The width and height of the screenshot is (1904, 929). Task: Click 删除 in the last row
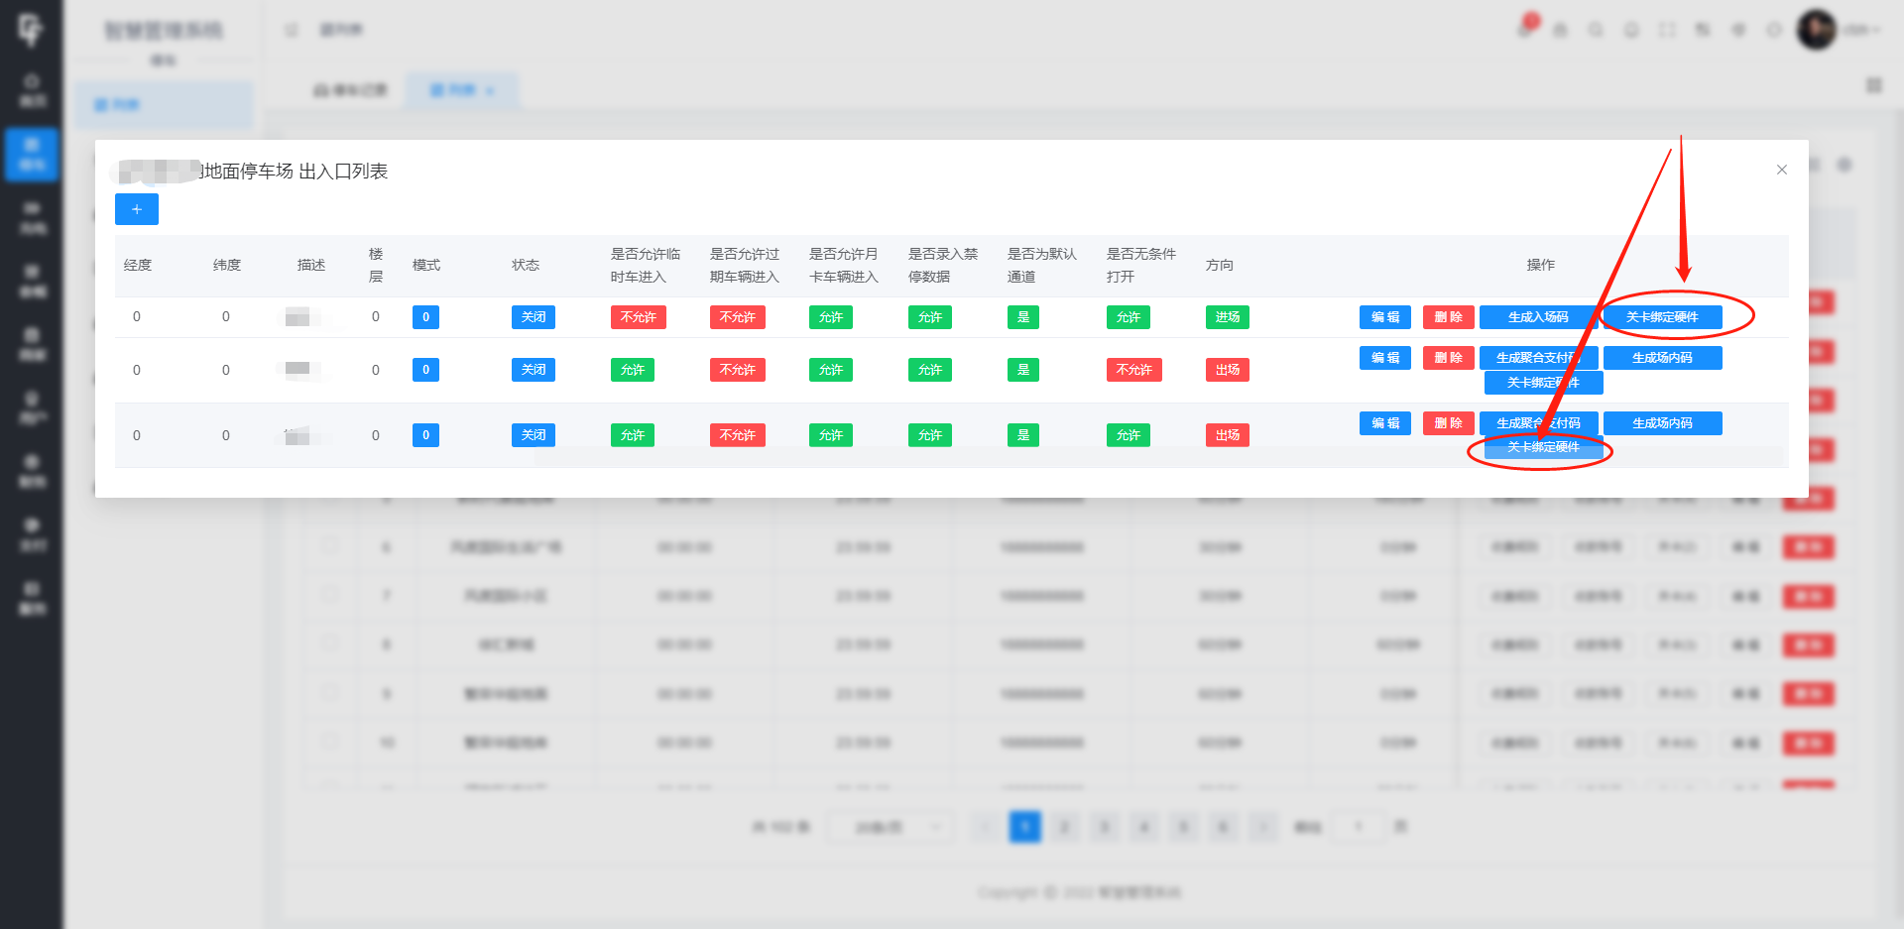coord(1448,423)
